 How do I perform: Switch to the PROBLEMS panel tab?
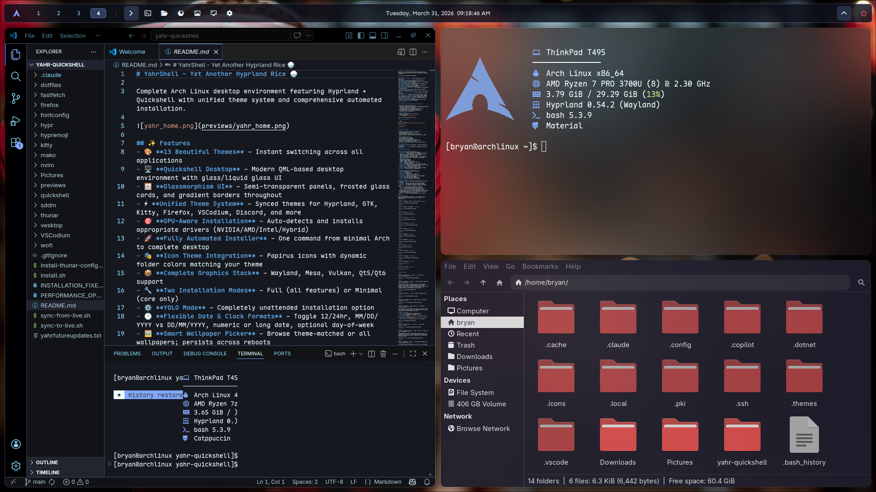127,354
